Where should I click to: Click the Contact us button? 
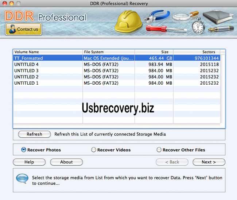[x=24, y=29]
